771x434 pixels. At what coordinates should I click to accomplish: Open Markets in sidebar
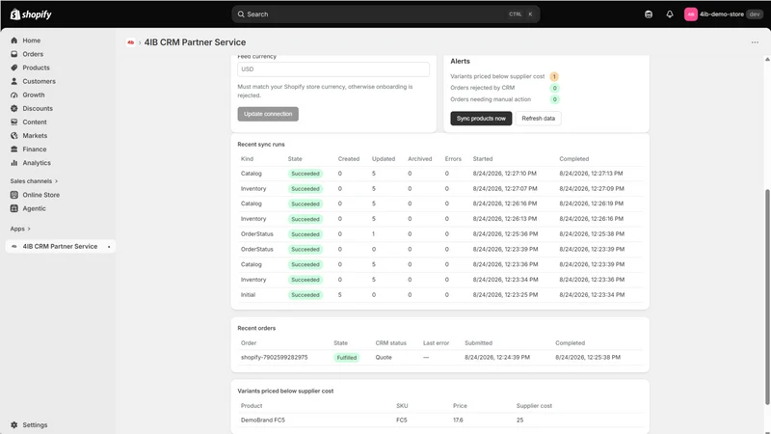click(35, 135)
